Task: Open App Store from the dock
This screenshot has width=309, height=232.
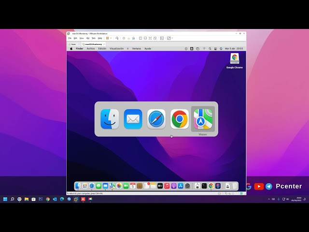Action: click(181, 186)
